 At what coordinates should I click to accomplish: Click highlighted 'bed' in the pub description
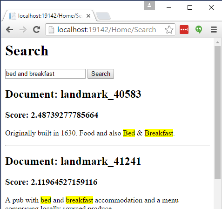(x=46, y=200)
